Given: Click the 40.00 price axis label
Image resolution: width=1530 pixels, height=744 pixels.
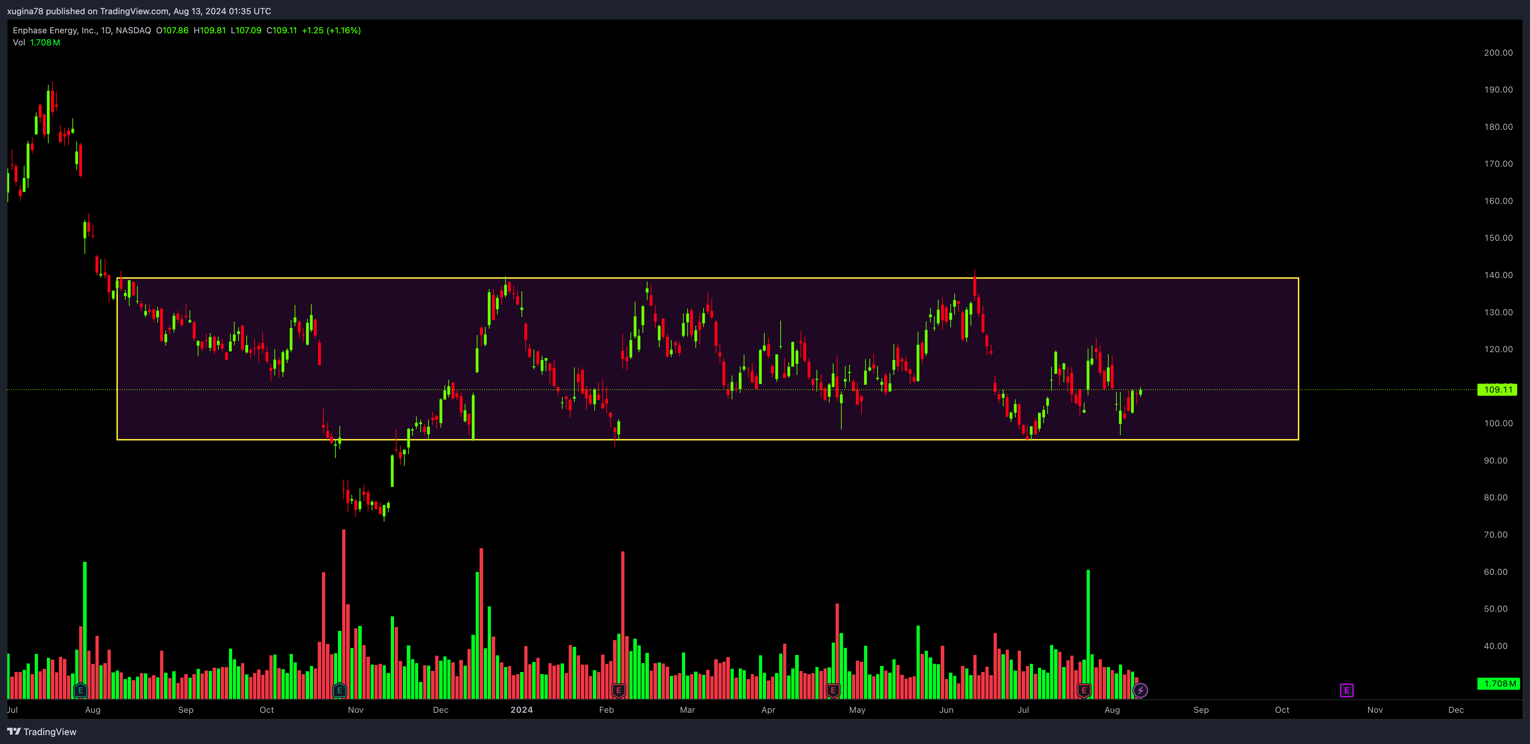Looking at the screenshot, I should pos(1496,646).
